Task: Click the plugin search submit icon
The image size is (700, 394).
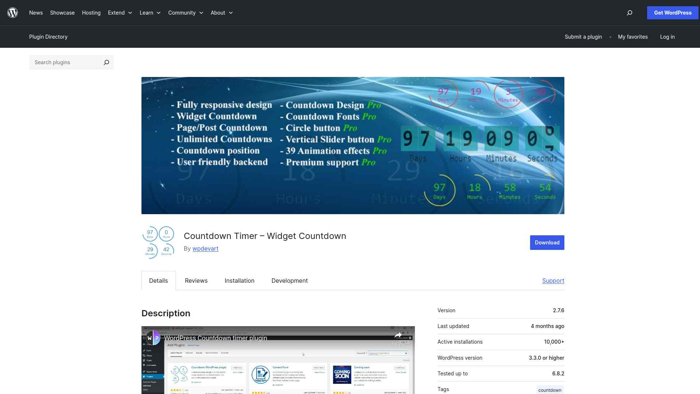Action: point(106,62)
